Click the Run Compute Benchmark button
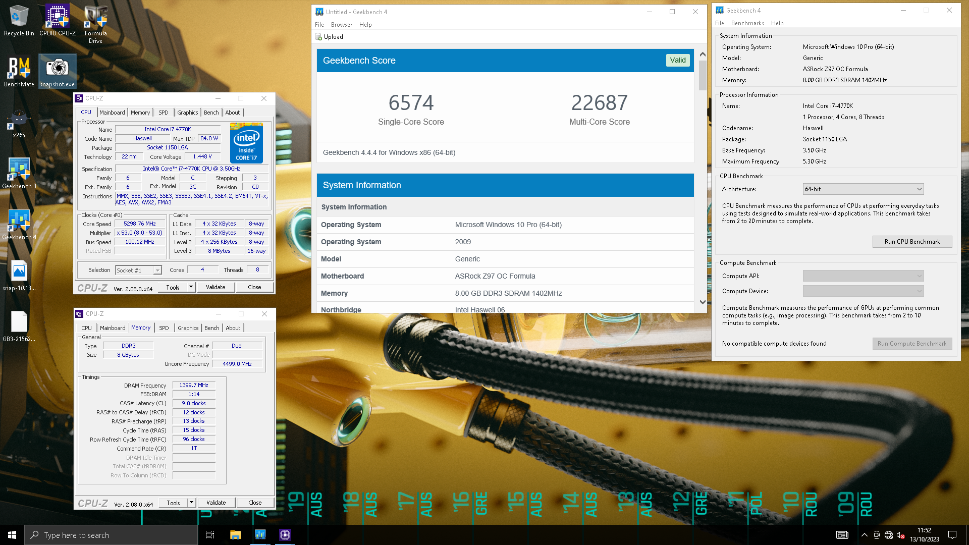 click(912, 344)
